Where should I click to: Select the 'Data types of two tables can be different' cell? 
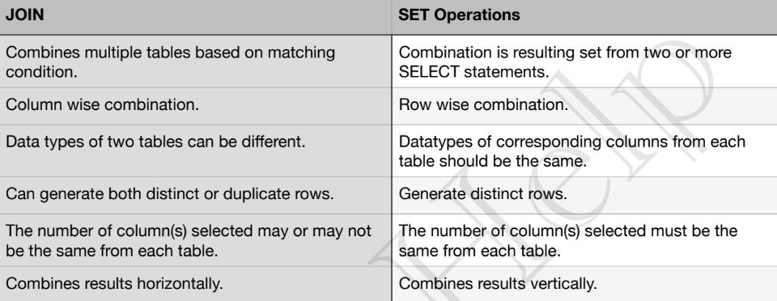tap(196, 150)
